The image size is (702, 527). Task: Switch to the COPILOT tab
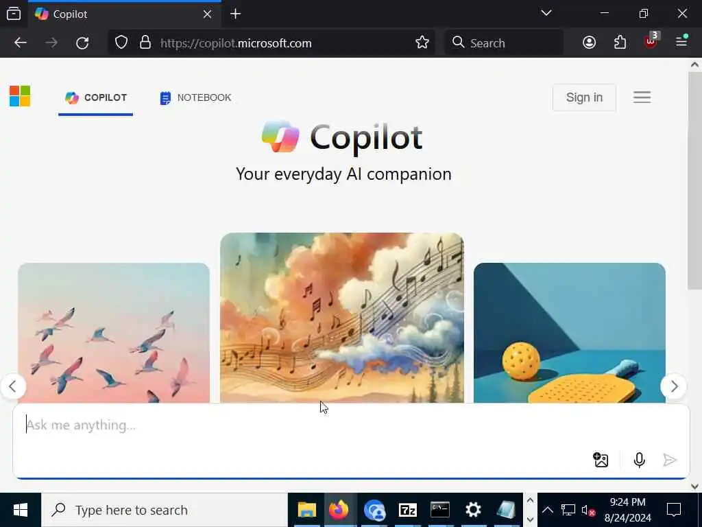point(96,97)
